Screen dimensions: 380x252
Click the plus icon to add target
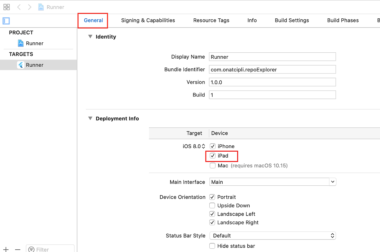point(6,250)
